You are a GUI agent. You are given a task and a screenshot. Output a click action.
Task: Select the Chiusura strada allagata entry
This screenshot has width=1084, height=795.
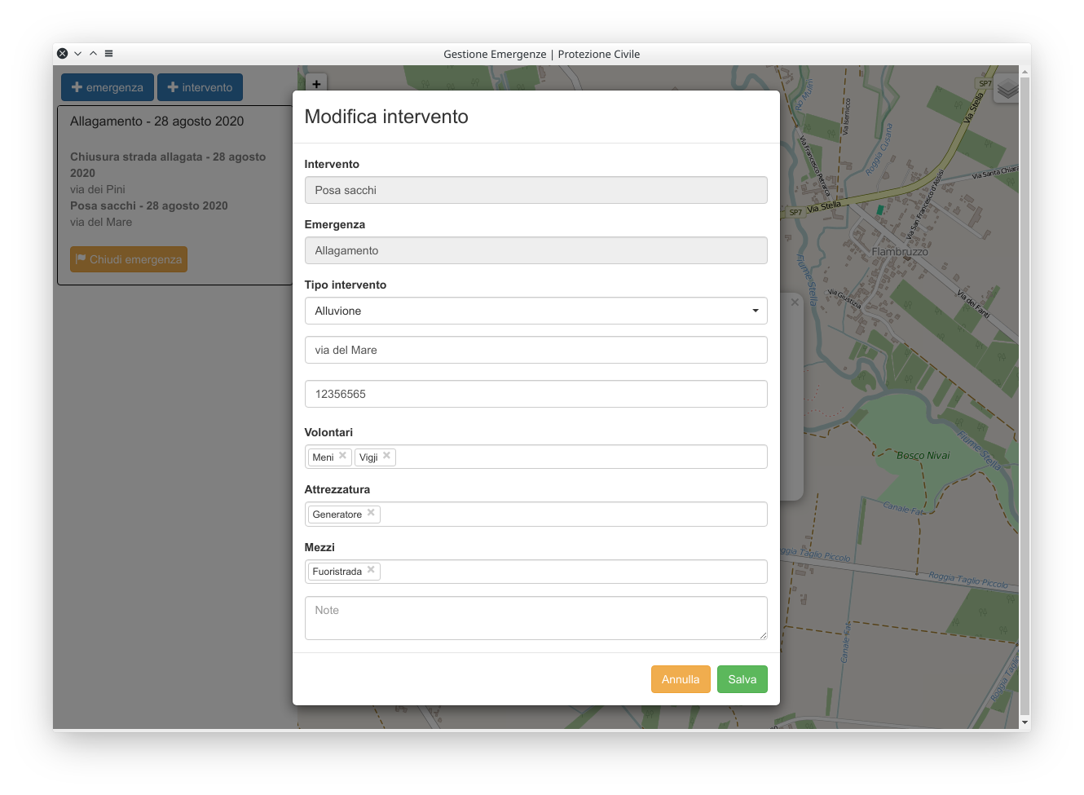click(168, 165)
